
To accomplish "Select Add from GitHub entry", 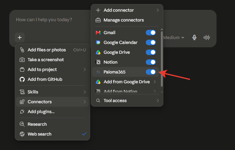I will pos(52,79).
